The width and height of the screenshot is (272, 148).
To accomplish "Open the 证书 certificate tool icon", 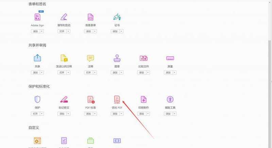I will click(117, 17).
